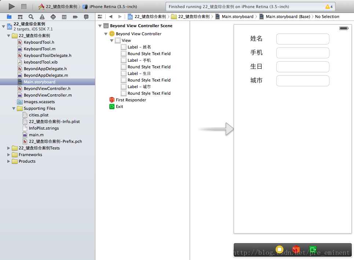The width and height of the screenshot is (354, 260).
Task: Click the green Exit icon in scene dock
Action: (x=313, y=249)
